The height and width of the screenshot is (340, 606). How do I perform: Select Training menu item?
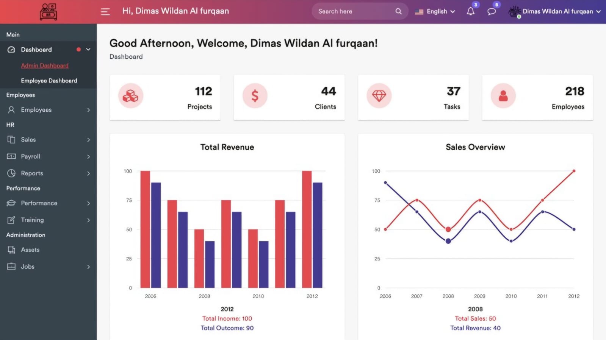(48, 220)
